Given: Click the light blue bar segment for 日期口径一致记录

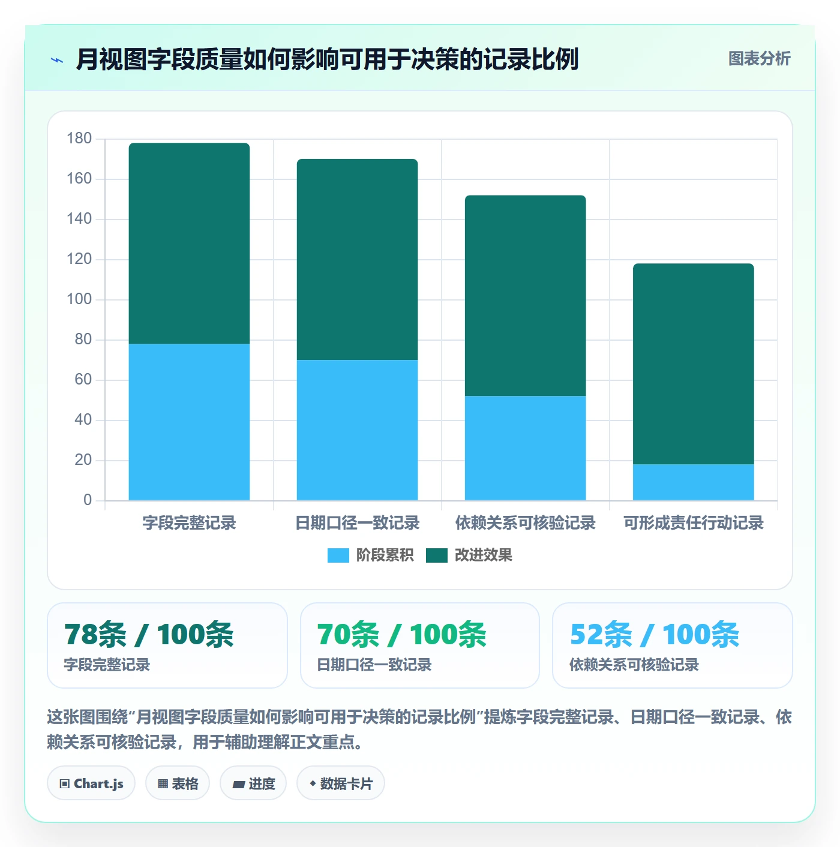Looking at the screenshot, I should tap(357, 430).
